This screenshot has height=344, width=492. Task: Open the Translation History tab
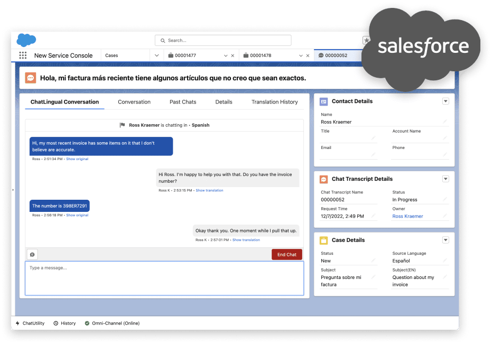(x=275, y=101)
